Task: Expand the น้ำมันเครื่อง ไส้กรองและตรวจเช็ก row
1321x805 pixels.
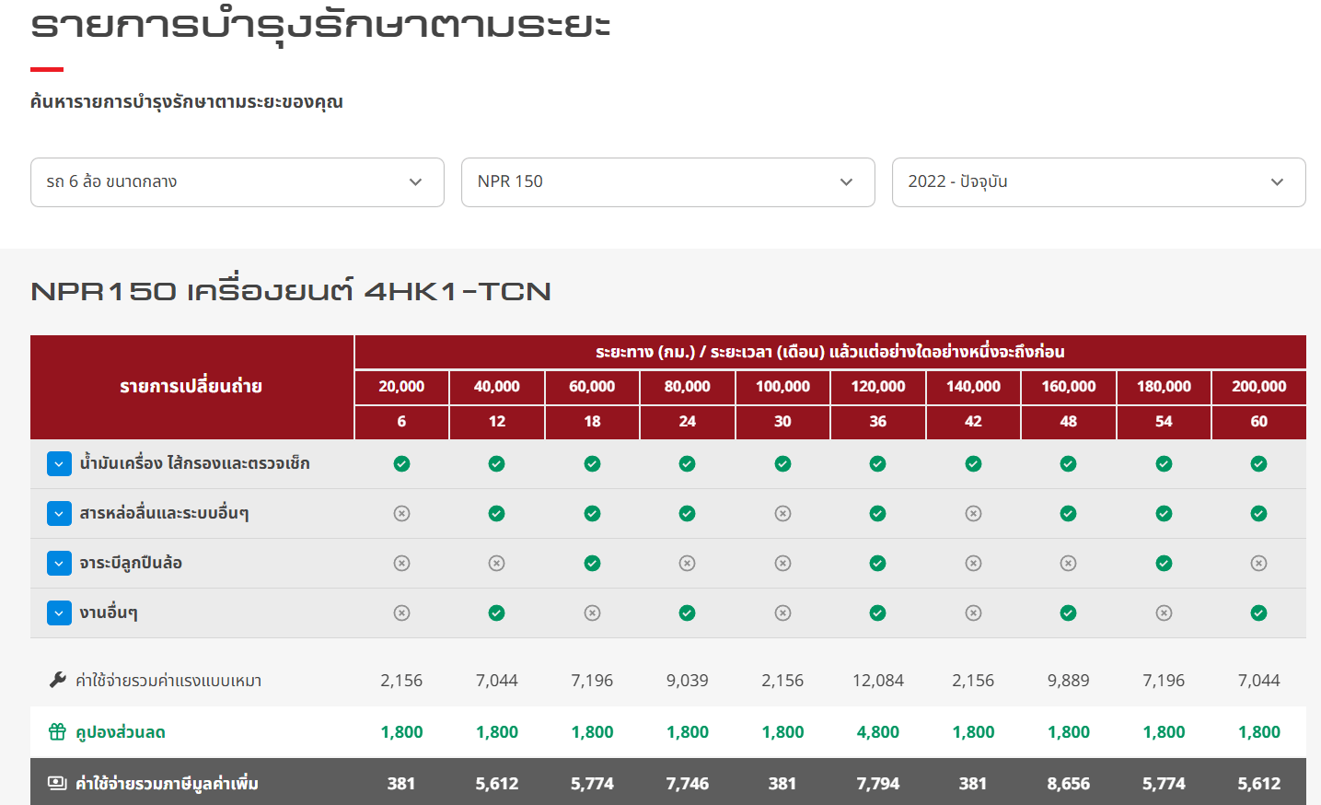Action: tap(59, 464)
